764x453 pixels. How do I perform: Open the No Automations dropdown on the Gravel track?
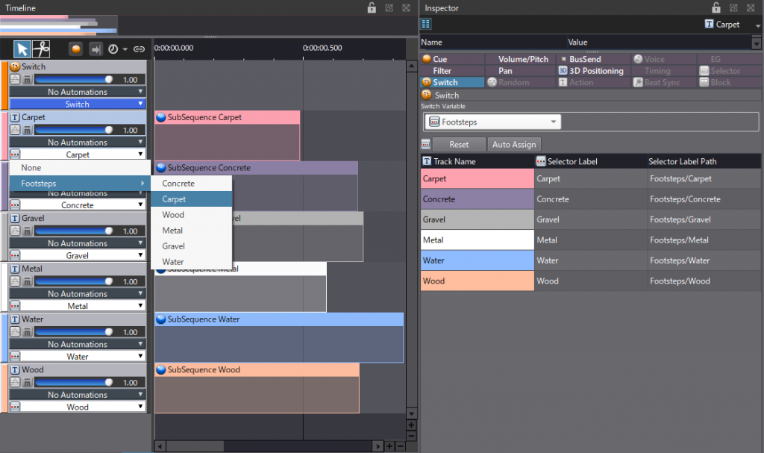[x=78, y=243]
